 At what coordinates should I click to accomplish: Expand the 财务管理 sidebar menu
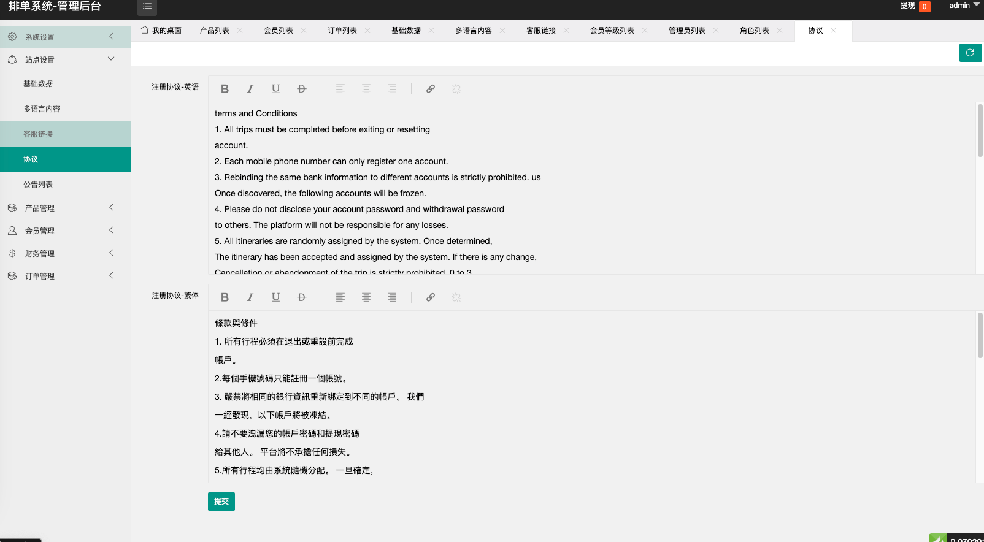click(65, 253)
